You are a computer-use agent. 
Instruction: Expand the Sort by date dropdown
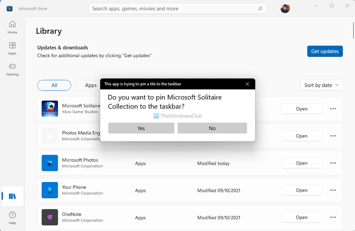click(322, 85)
